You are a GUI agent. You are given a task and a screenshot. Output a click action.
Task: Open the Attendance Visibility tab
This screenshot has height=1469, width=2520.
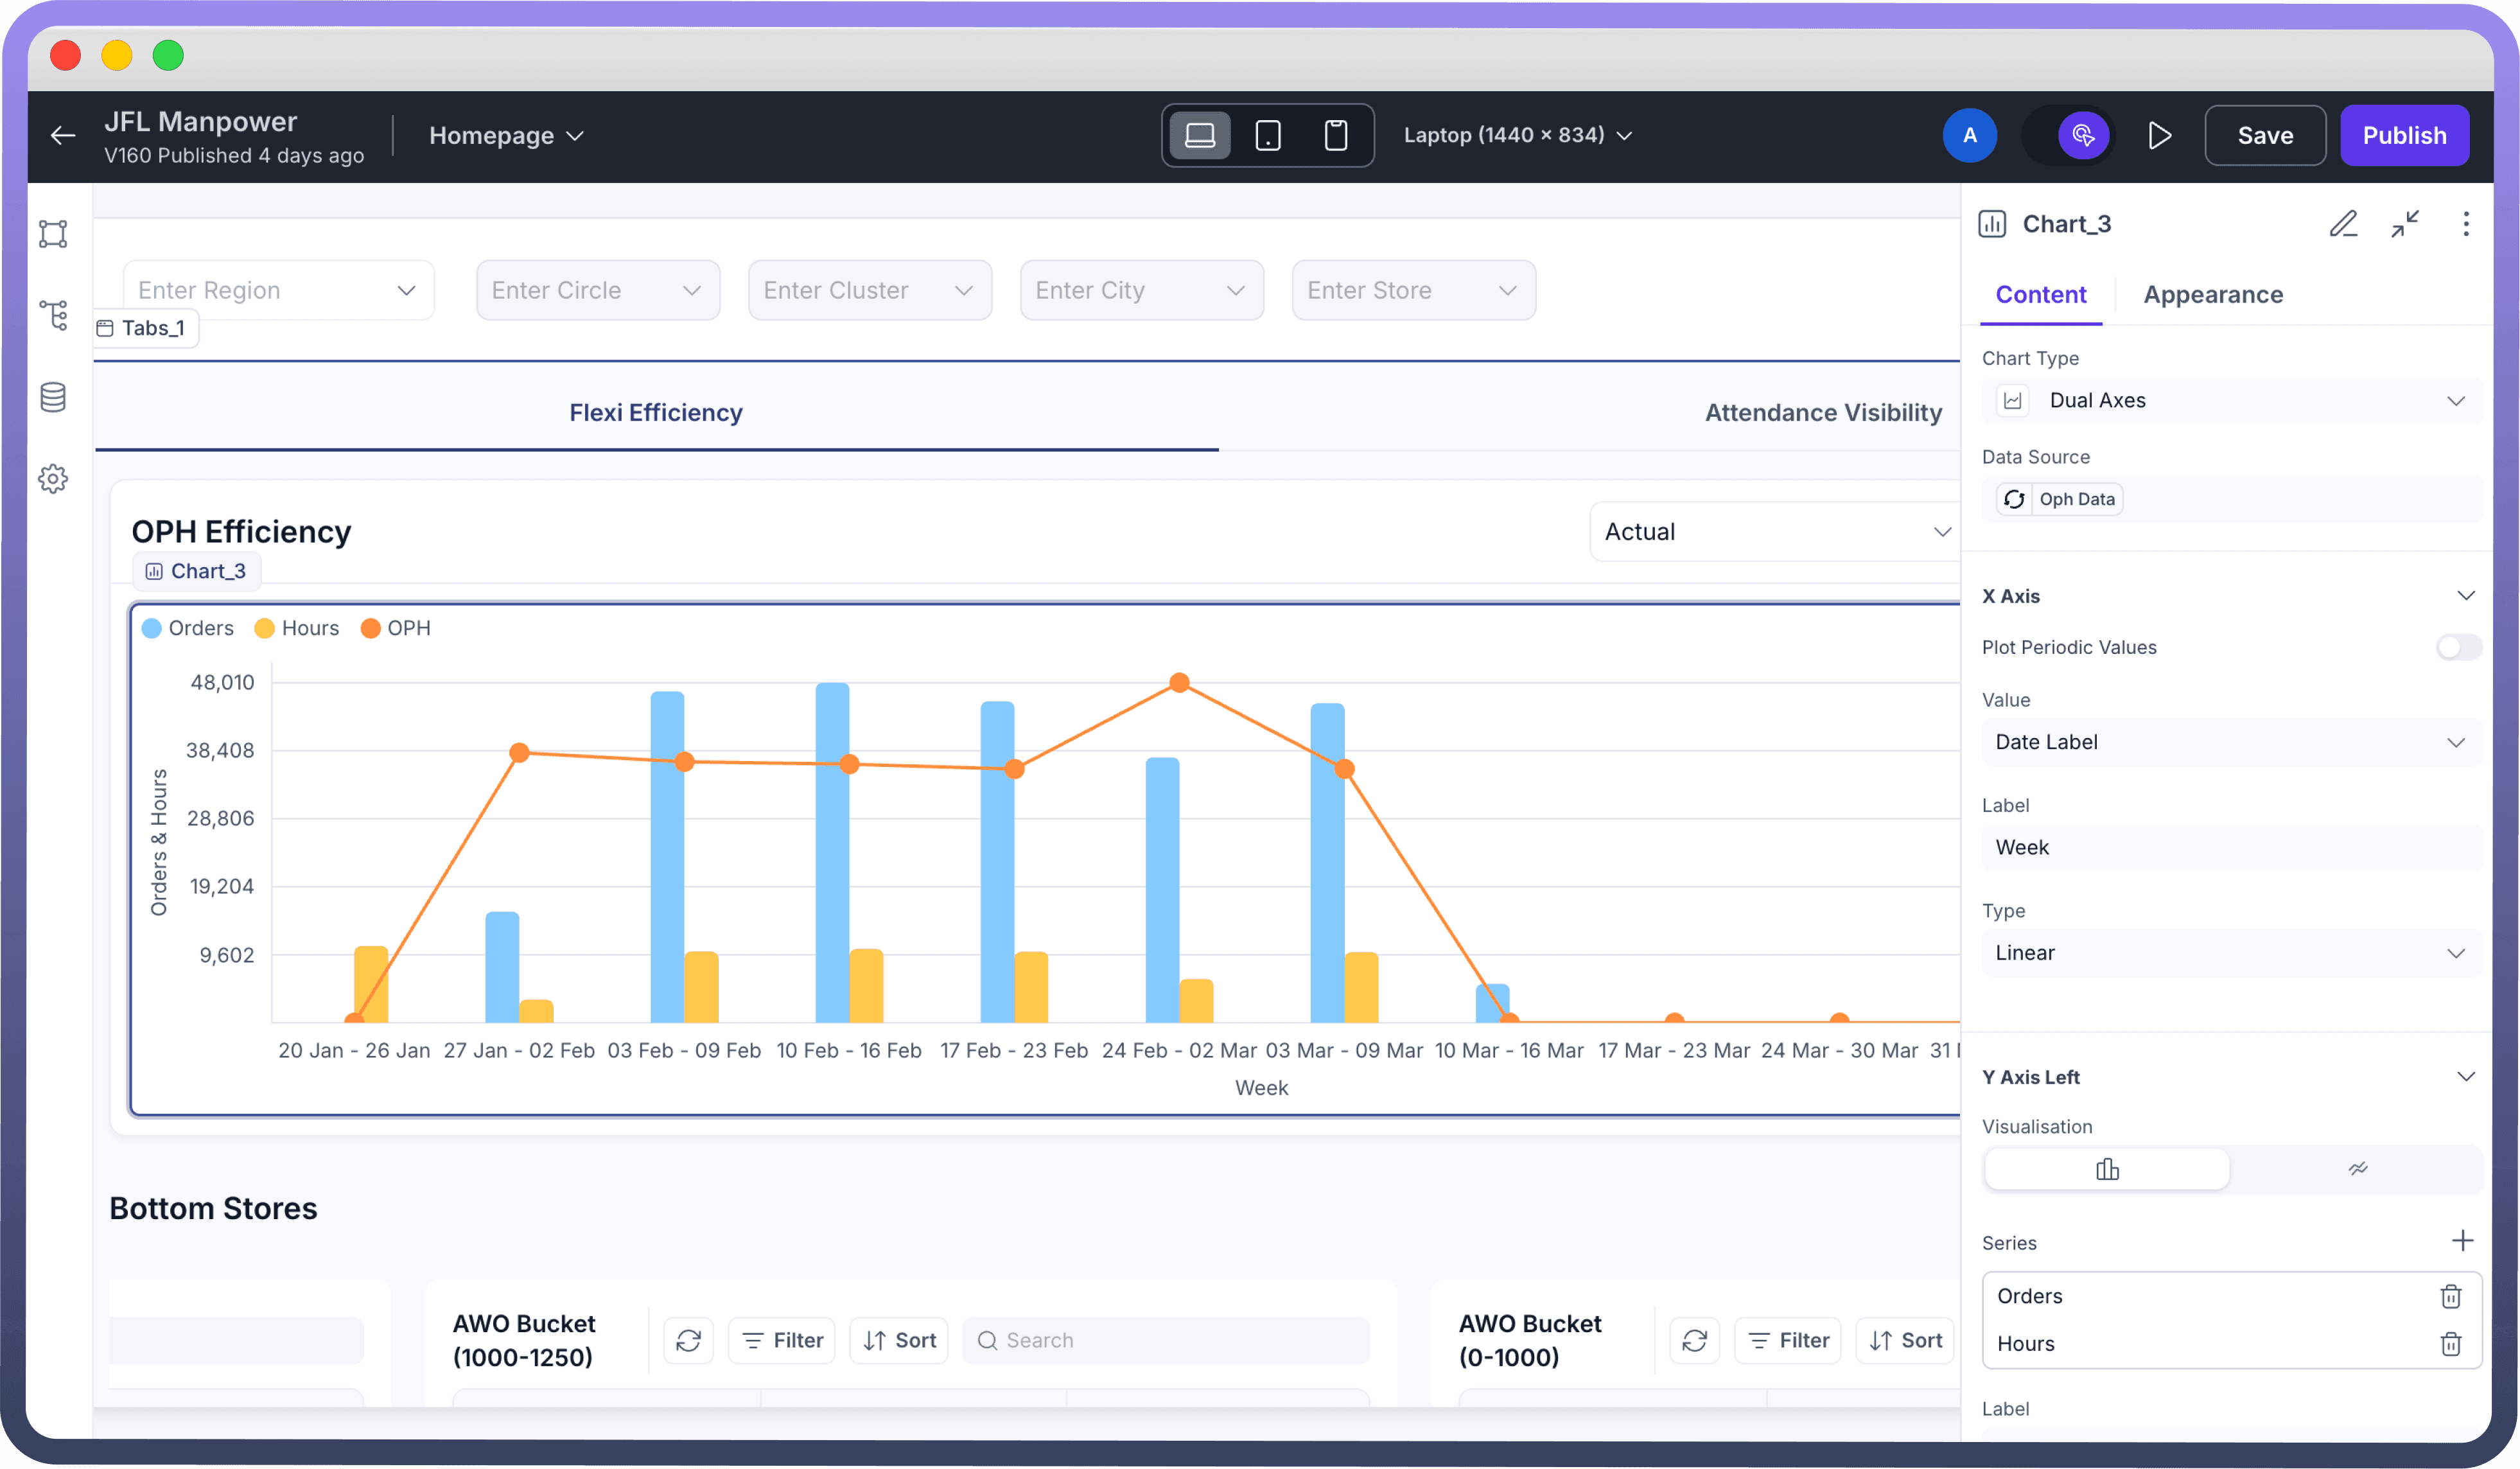coord(1822,412)
